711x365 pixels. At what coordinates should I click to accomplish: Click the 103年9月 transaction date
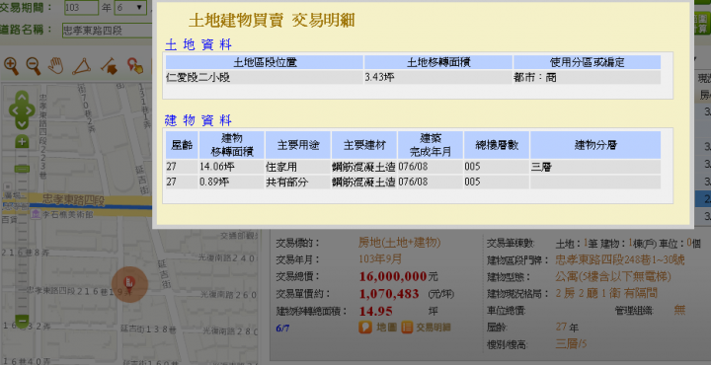pyautogui.click(x=380, y=259)
